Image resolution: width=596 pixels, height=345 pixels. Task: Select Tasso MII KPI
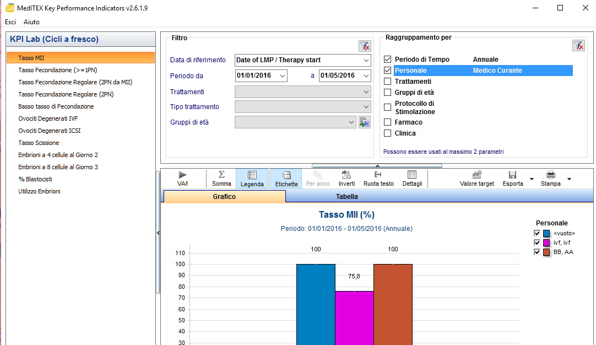[80, 58]
